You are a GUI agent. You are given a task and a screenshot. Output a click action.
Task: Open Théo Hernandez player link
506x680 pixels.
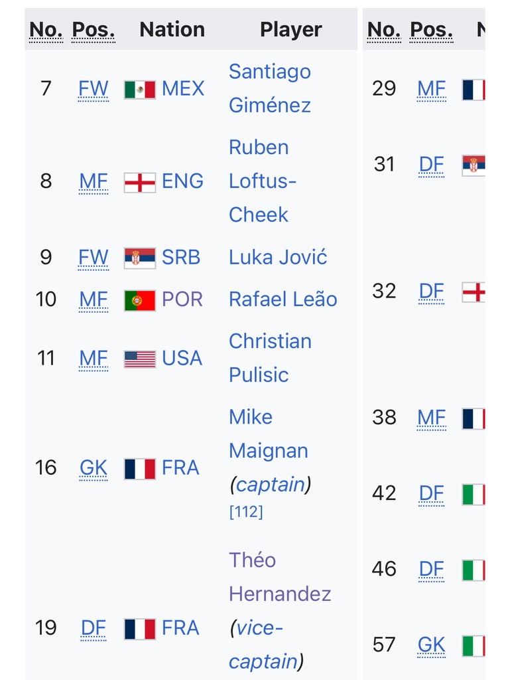click(x=280, y=577)
